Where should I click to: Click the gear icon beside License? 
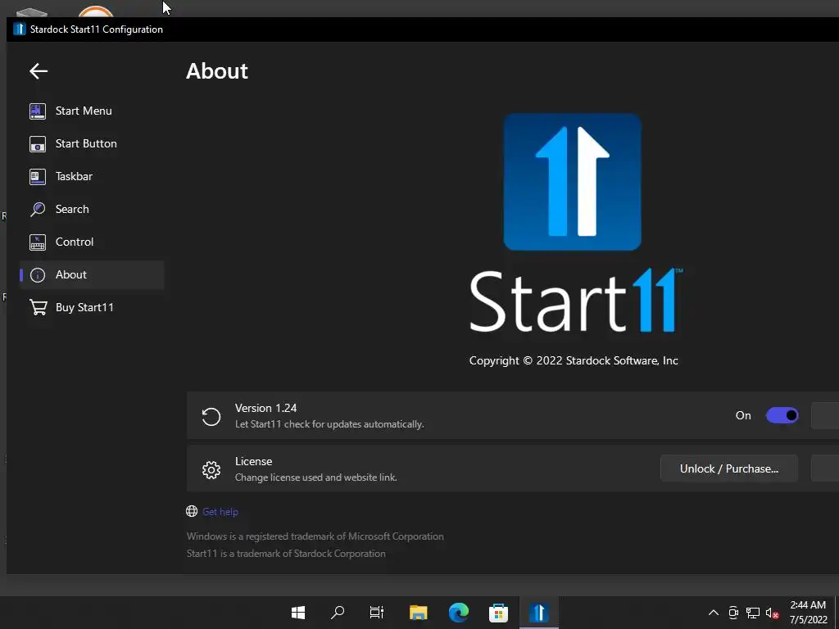pos(211,469)
